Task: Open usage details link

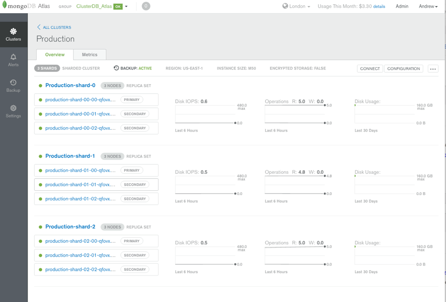Action: pyautogui.click(x=379, y=7)
